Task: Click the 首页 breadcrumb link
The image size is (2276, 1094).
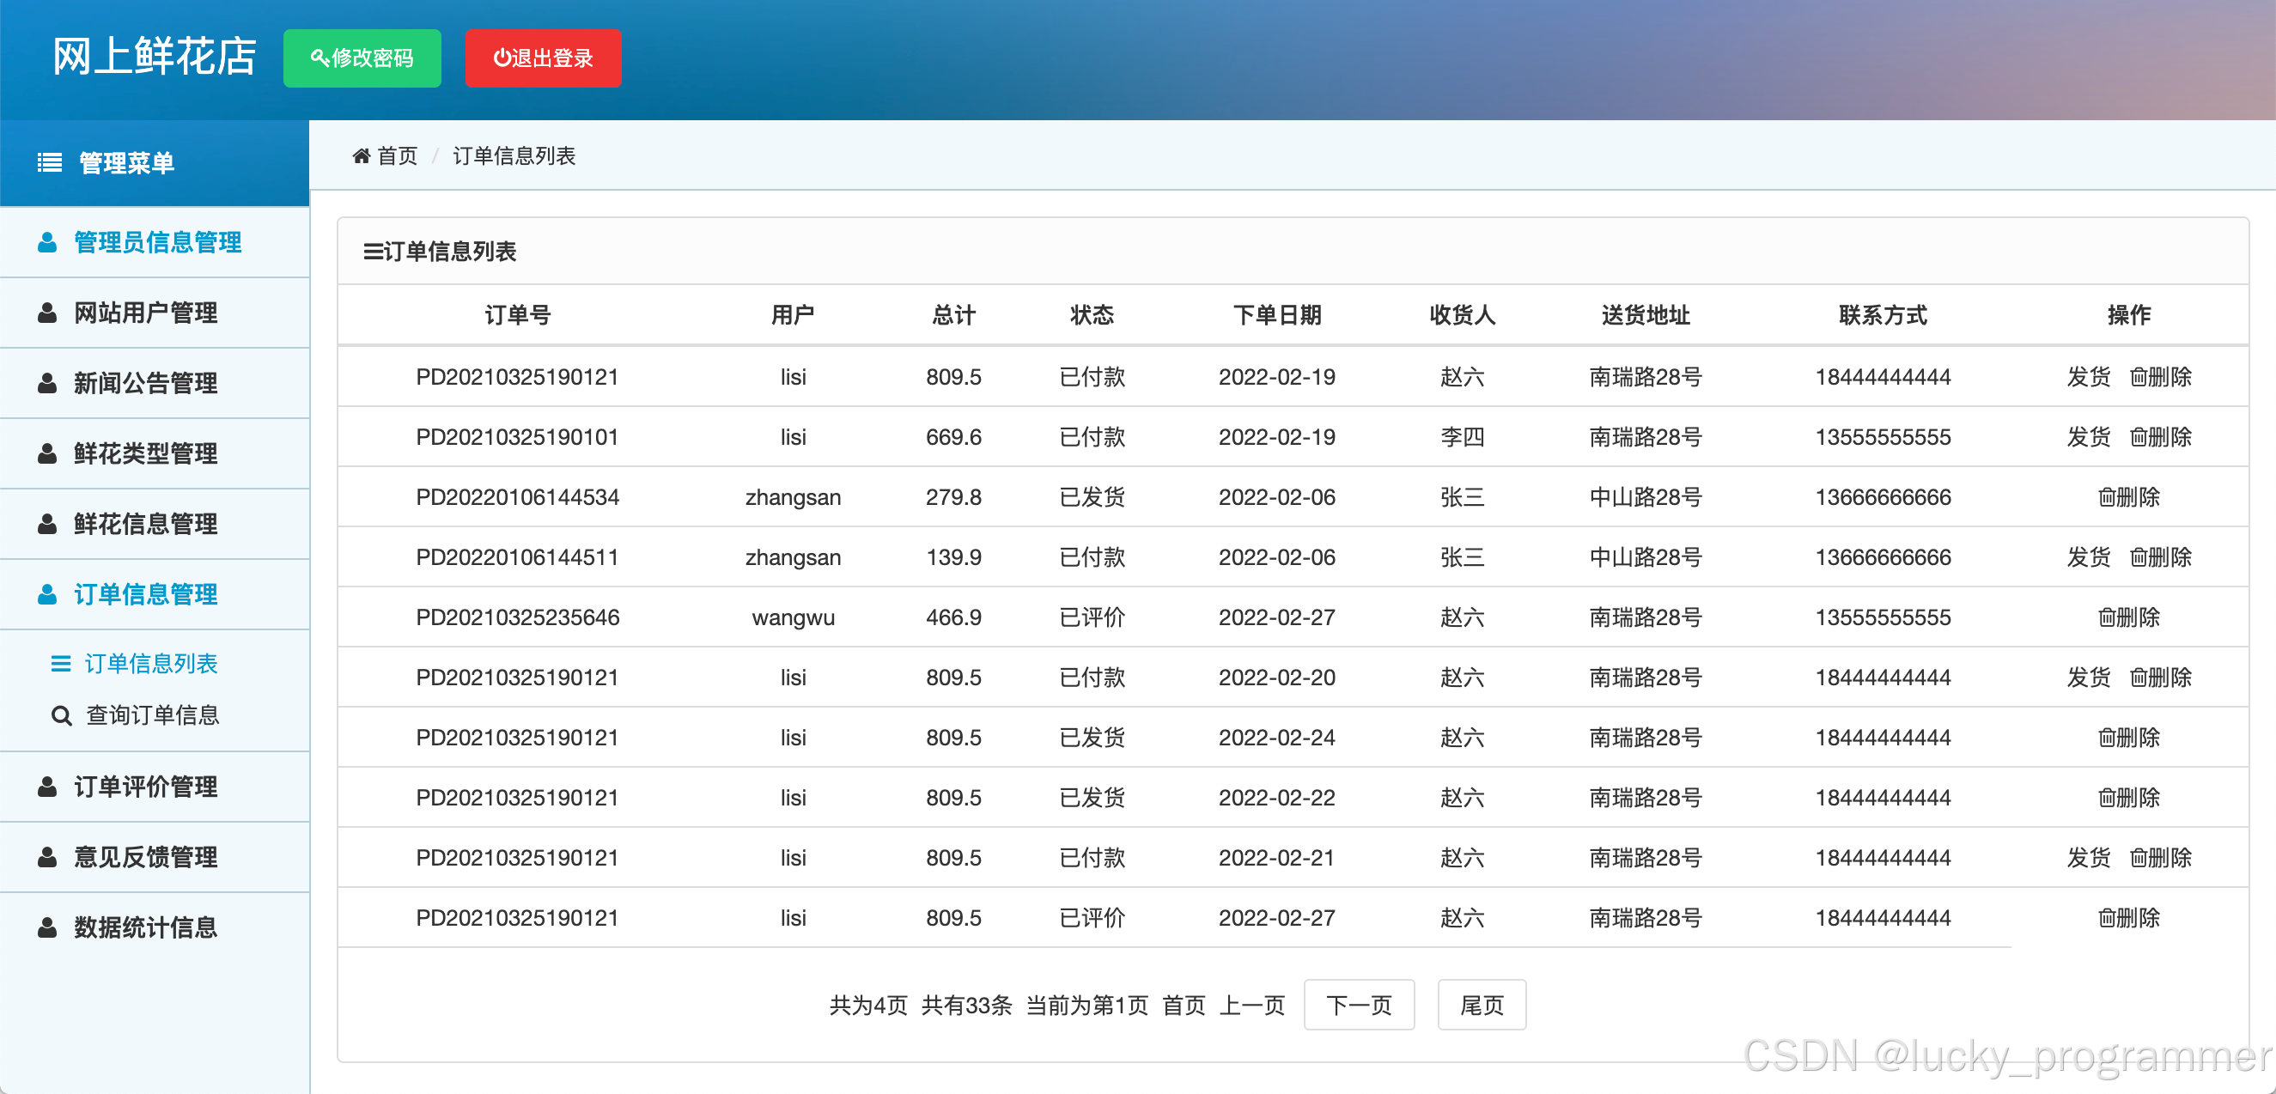Action: pos(397,156)
